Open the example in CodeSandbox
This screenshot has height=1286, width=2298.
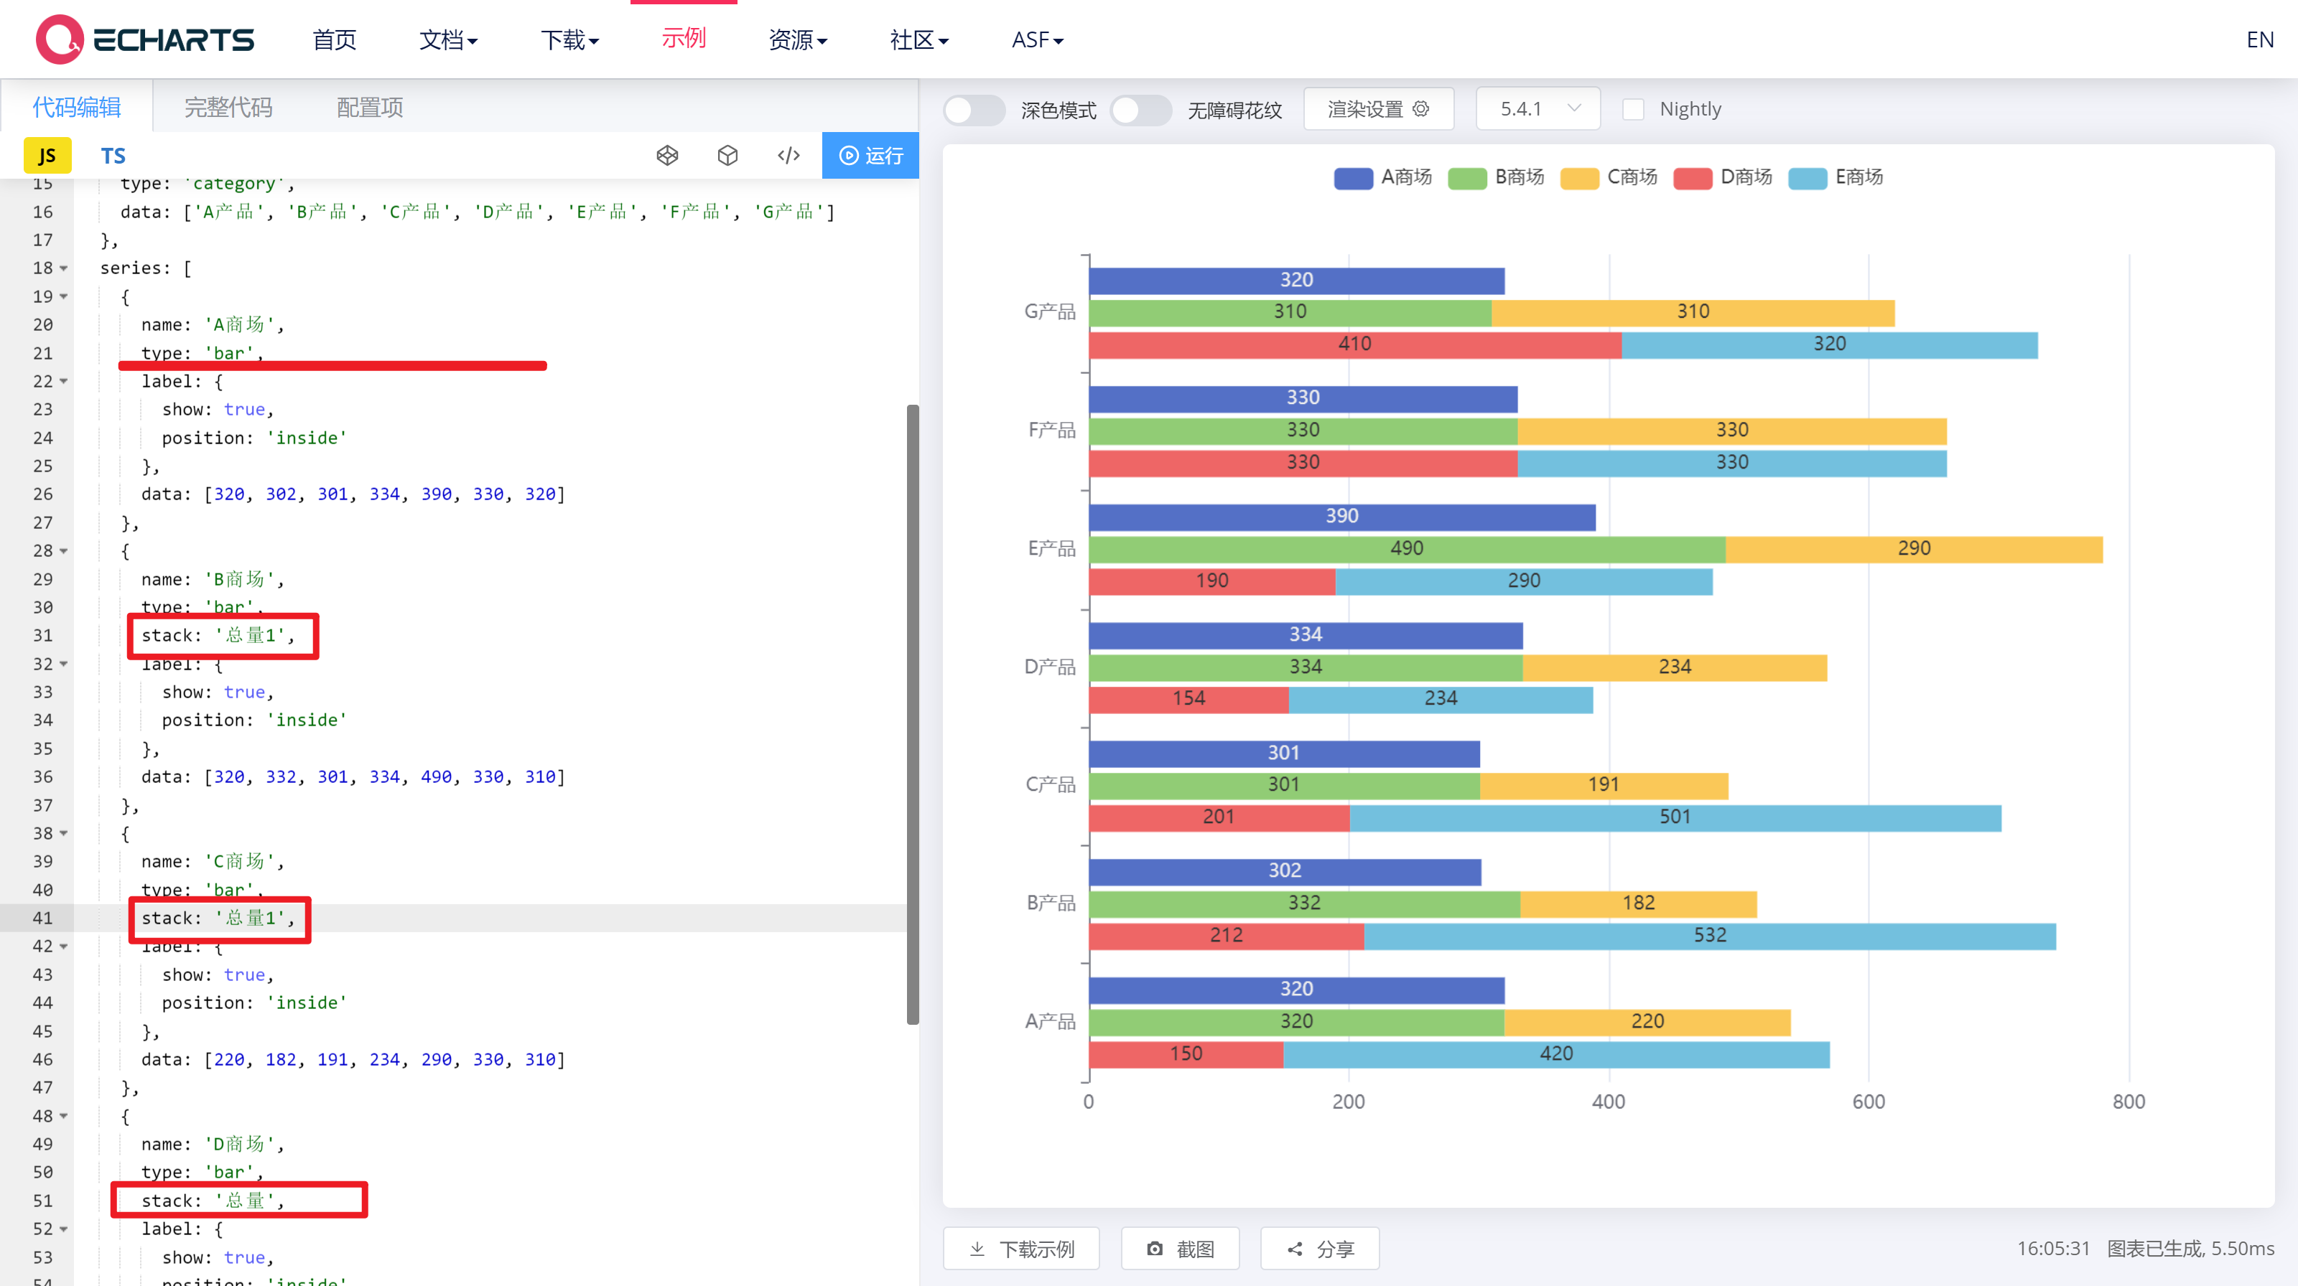[727, 155]
